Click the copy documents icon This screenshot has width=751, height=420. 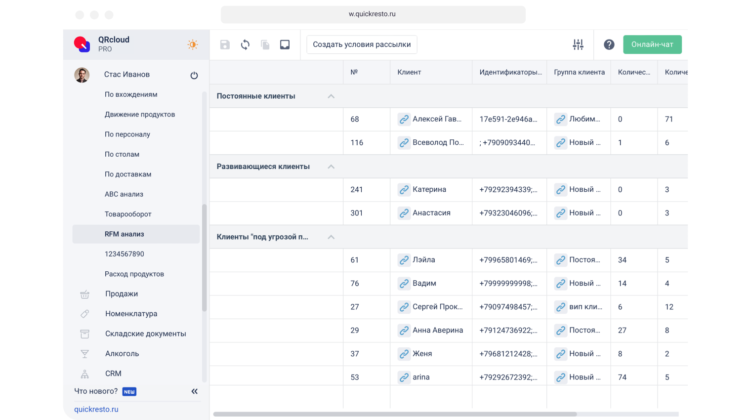click(265, 44)
